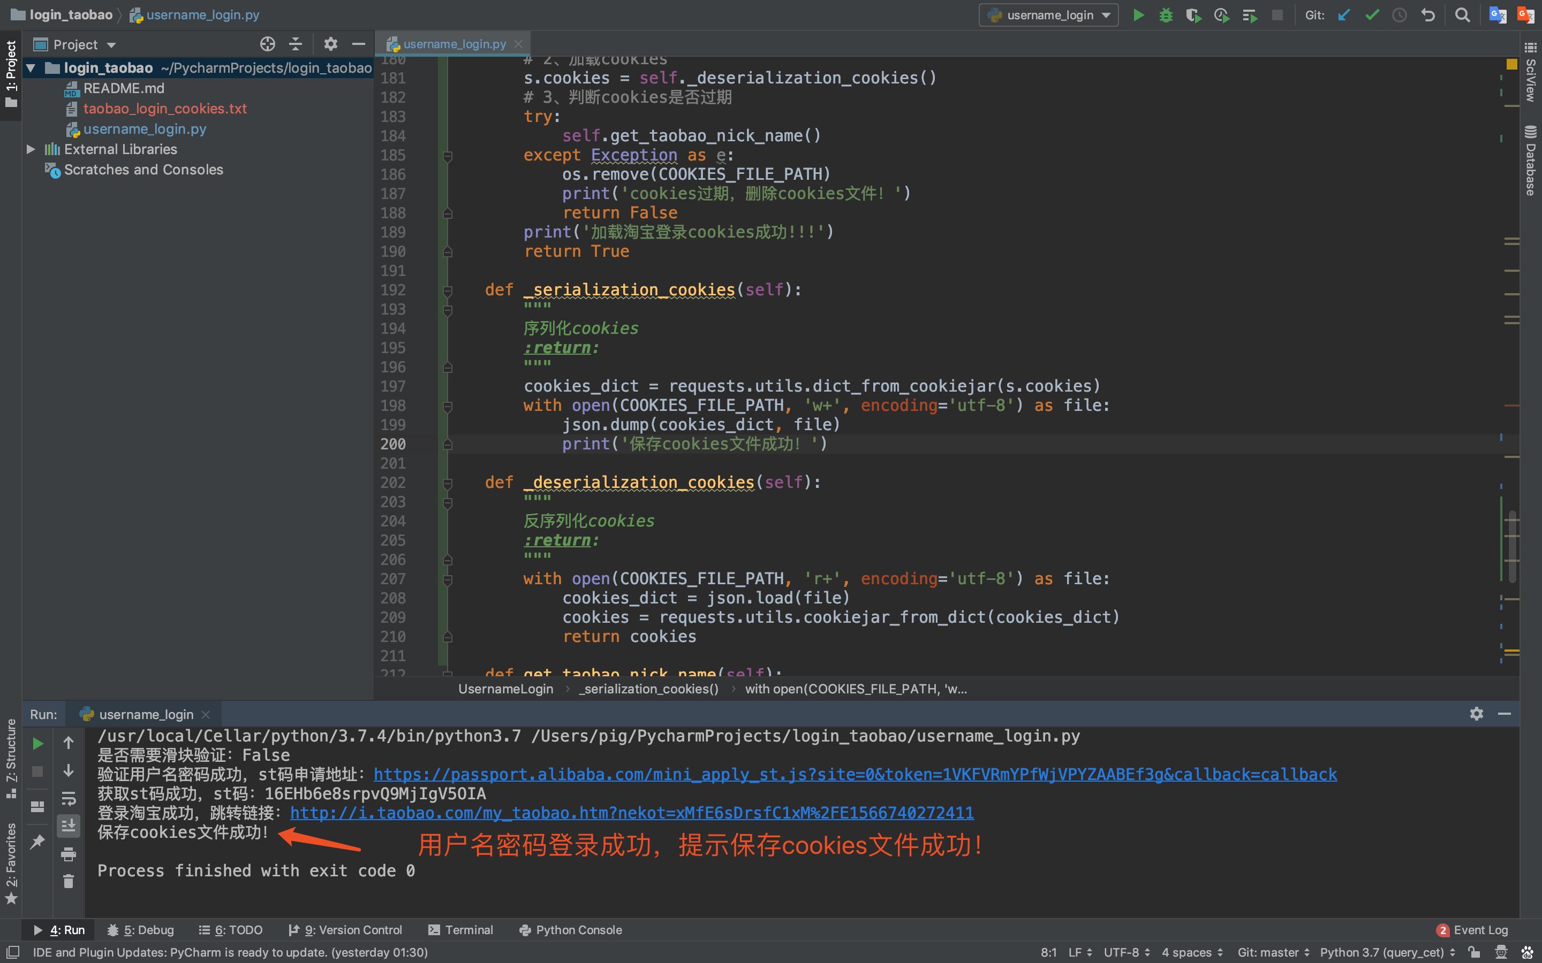Click line number 200 in the gutter
Image resolution: width=1542 pixels, height=963 pixels.
click(x=393, y=444)
